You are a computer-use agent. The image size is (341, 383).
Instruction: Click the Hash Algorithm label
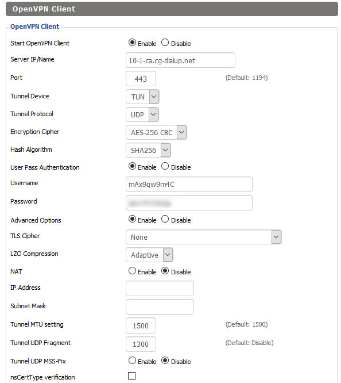pyautogui.click(x=31, y=150)
